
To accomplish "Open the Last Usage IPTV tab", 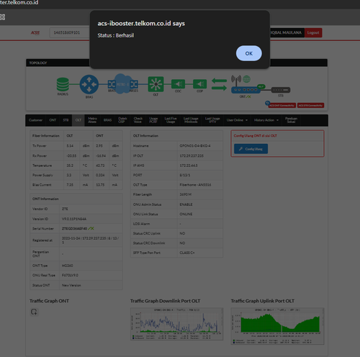I will tap(212, 120).
